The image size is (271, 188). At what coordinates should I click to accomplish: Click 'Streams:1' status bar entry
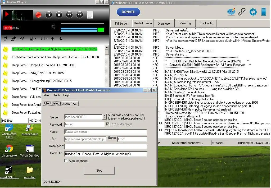point(224,143)
